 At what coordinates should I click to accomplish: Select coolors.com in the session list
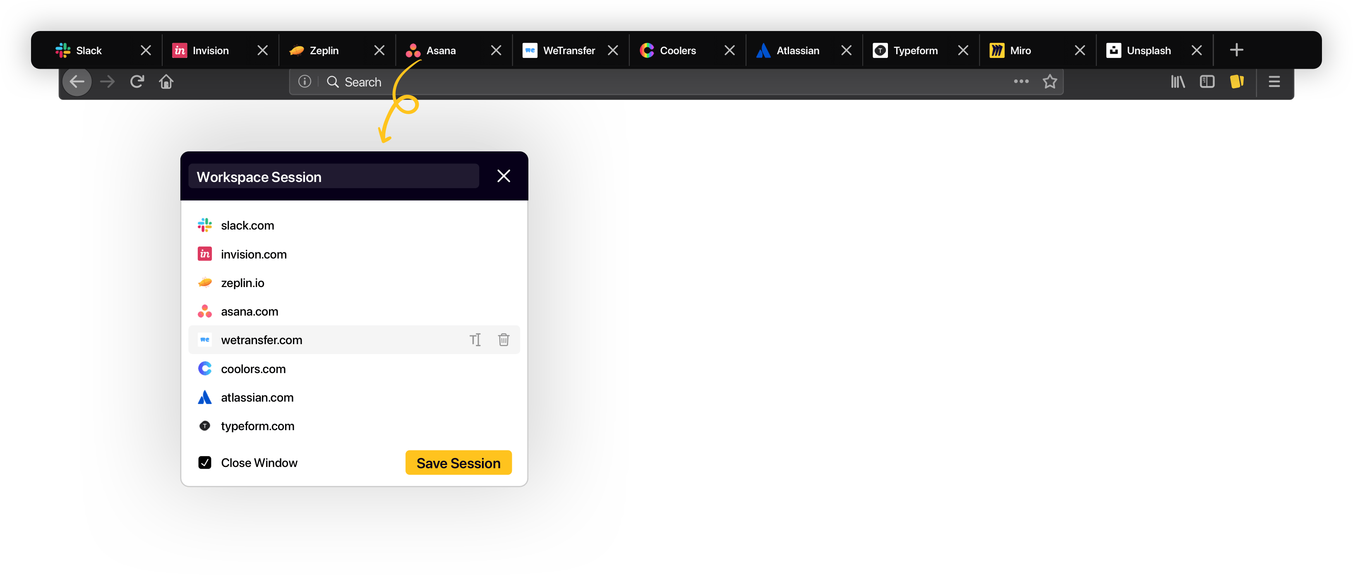[354, 369]
